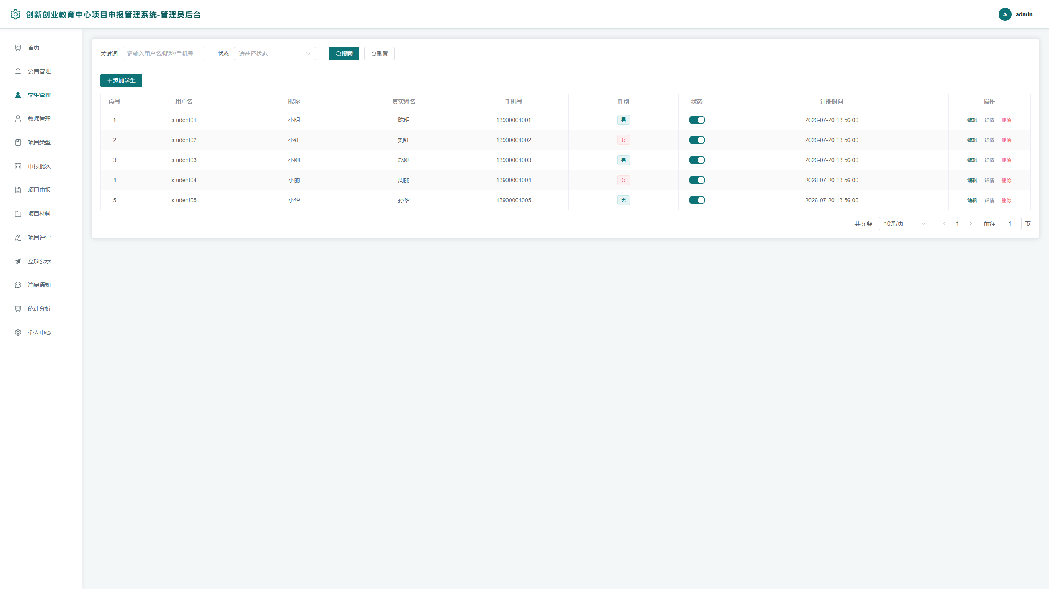Click the chat bubble icon beside 消息通知
This screenshot has width=1049, height=589.
[x=18, y=285]
